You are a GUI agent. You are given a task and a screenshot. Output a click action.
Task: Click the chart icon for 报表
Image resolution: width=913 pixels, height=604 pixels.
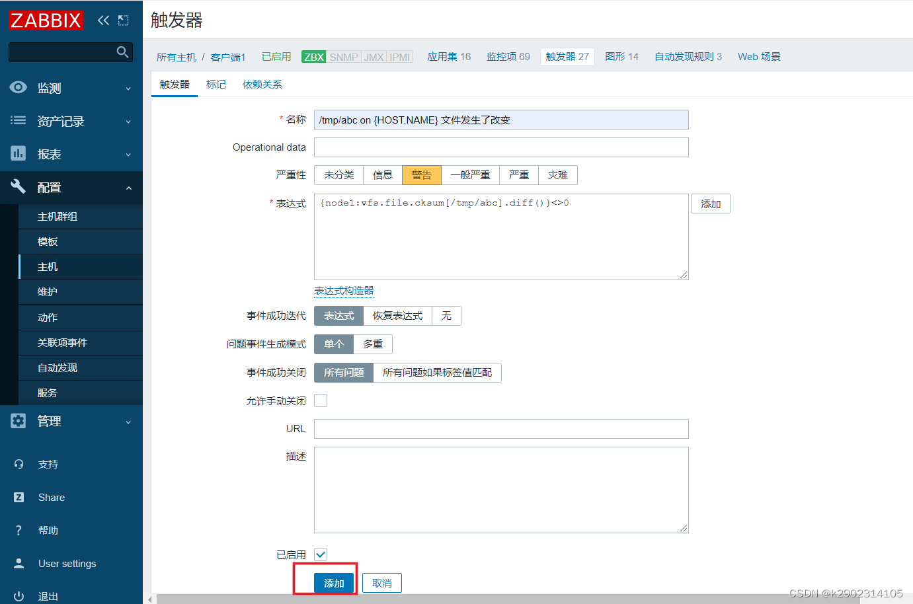(19, 153)
